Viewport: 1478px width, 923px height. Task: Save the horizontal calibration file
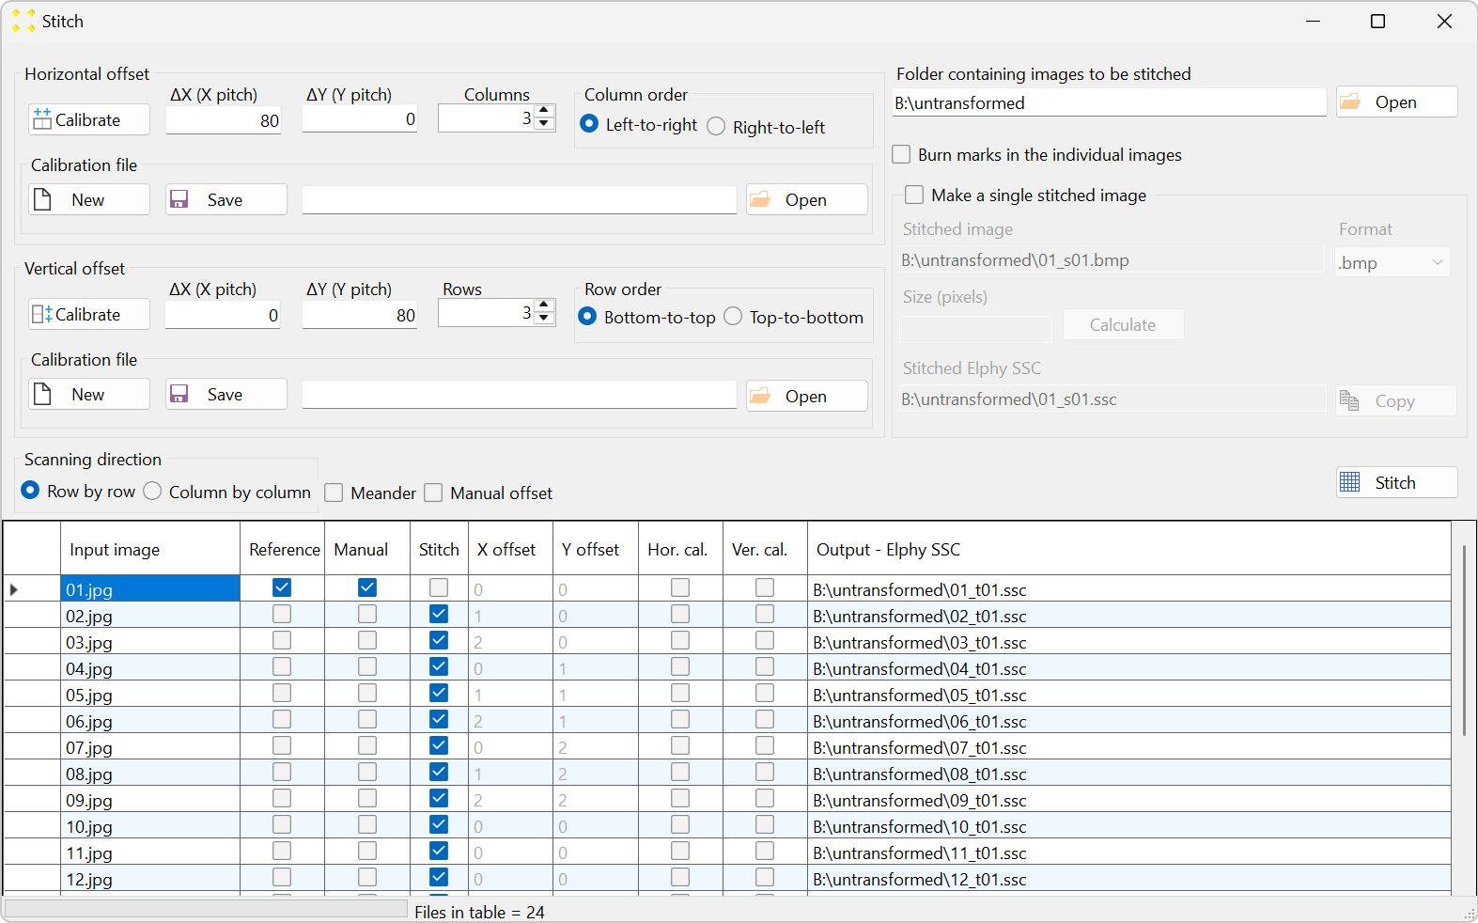pyautogui.click(x=226, y=199)
